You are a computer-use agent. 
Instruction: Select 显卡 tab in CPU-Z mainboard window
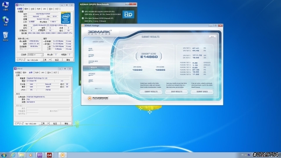click(x=49, y=72)
